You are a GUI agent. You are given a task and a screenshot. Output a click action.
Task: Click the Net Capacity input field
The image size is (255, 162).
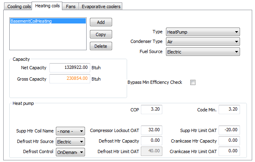pyautogui.click(x=70, y=68)
